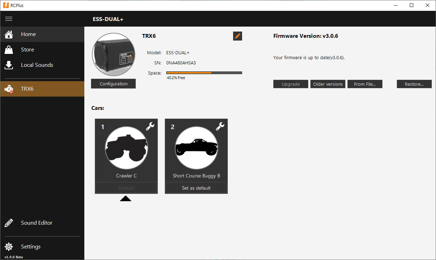Click the From File... button

[365, 84]
